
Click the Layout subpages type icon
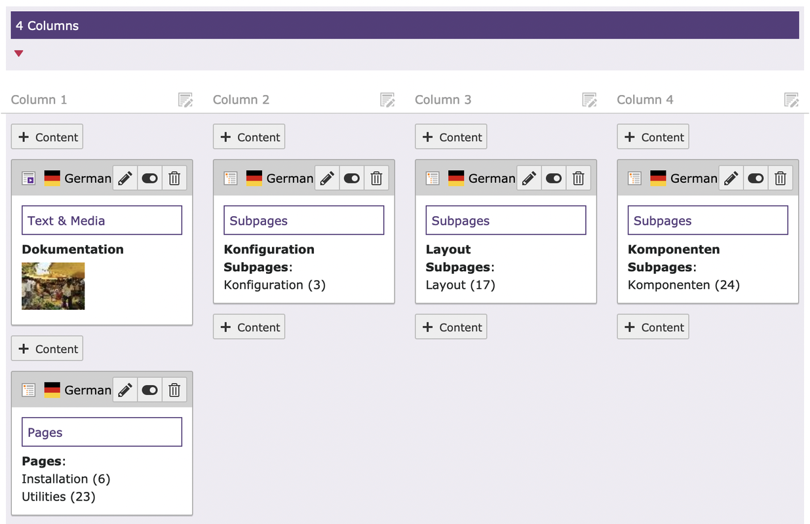click(x=433, y=178)
